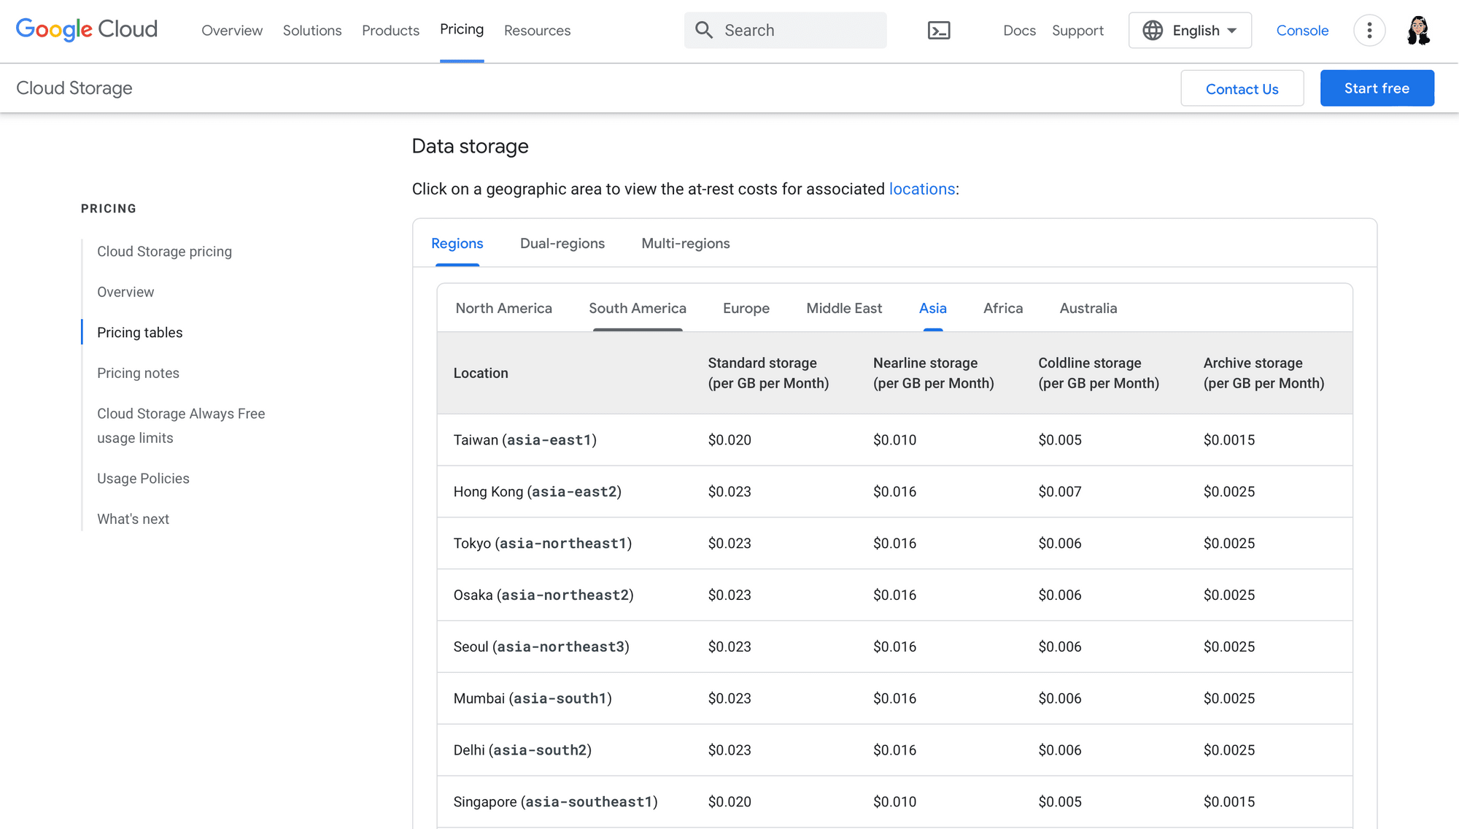Switch to the Dual-regions tab
The width and height of the screenshot is (1459, 829).
(x=562, y=243)
